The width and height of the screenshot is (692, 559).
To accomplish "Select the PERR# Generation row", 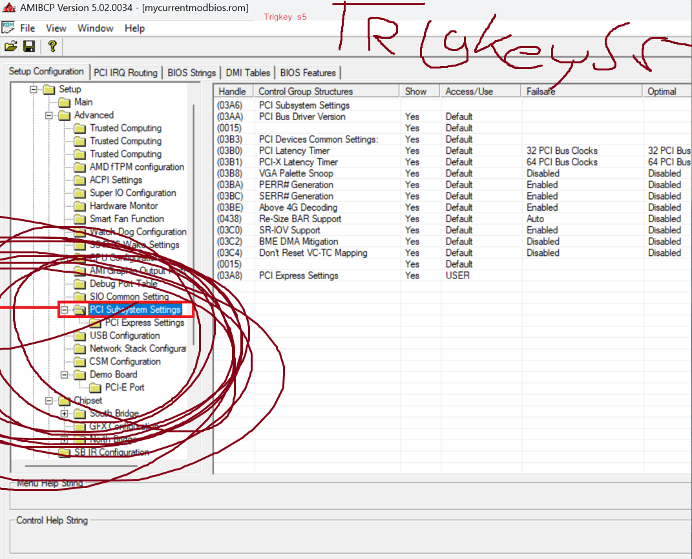I will coord(453,185).
